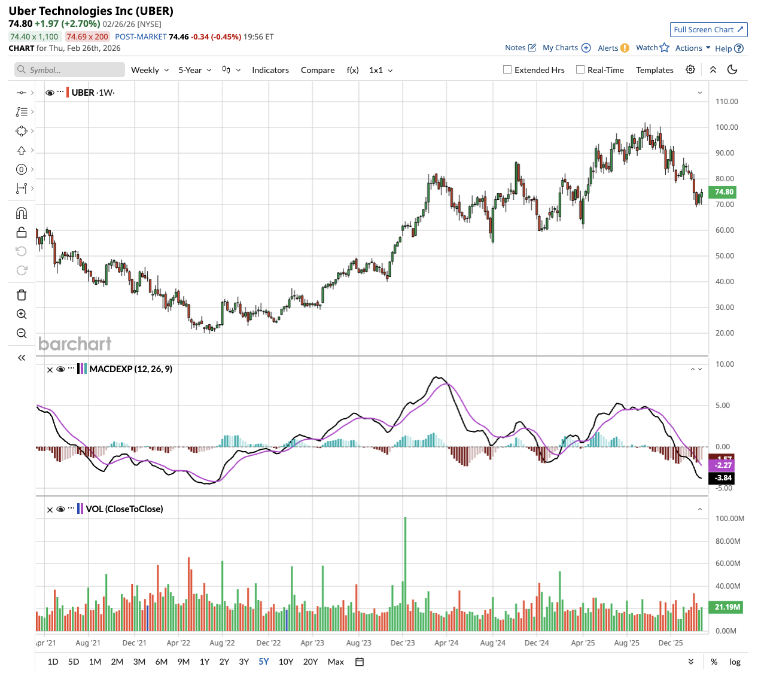The width and height of the screenshot is (761, 682).
Task: Select the 3M time range
Action: (x=139, y=662)
